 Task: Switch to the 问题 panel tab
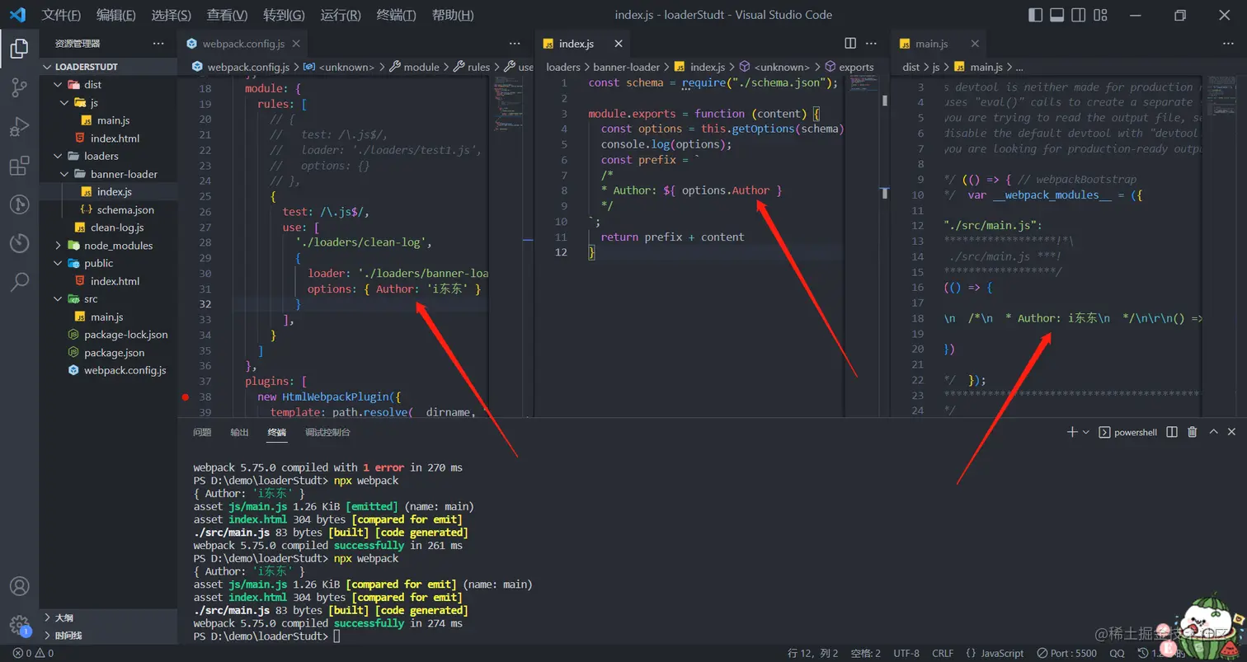pyautogui.click(x=202, y=432)
